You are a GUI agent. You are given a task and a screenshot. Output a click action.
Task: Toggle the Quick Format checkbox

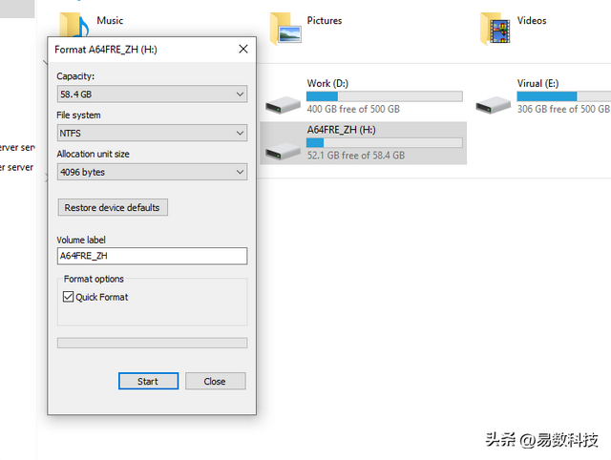(68, 297)
